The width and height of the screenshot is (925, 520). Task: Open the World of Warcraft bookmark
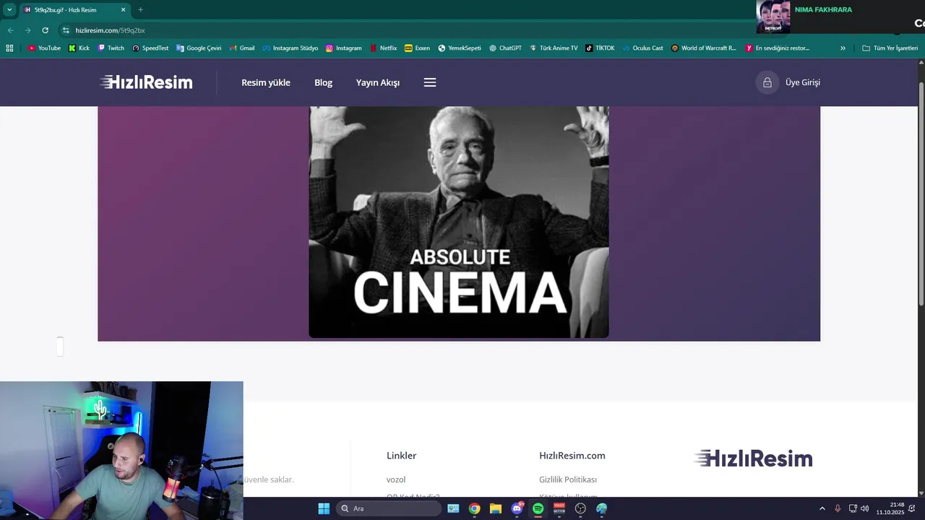[704, 48]
